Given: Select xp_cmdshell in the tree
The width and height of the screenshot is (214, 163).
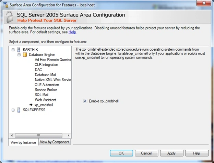Looking at the screenshot, I should tap(44, 105).
